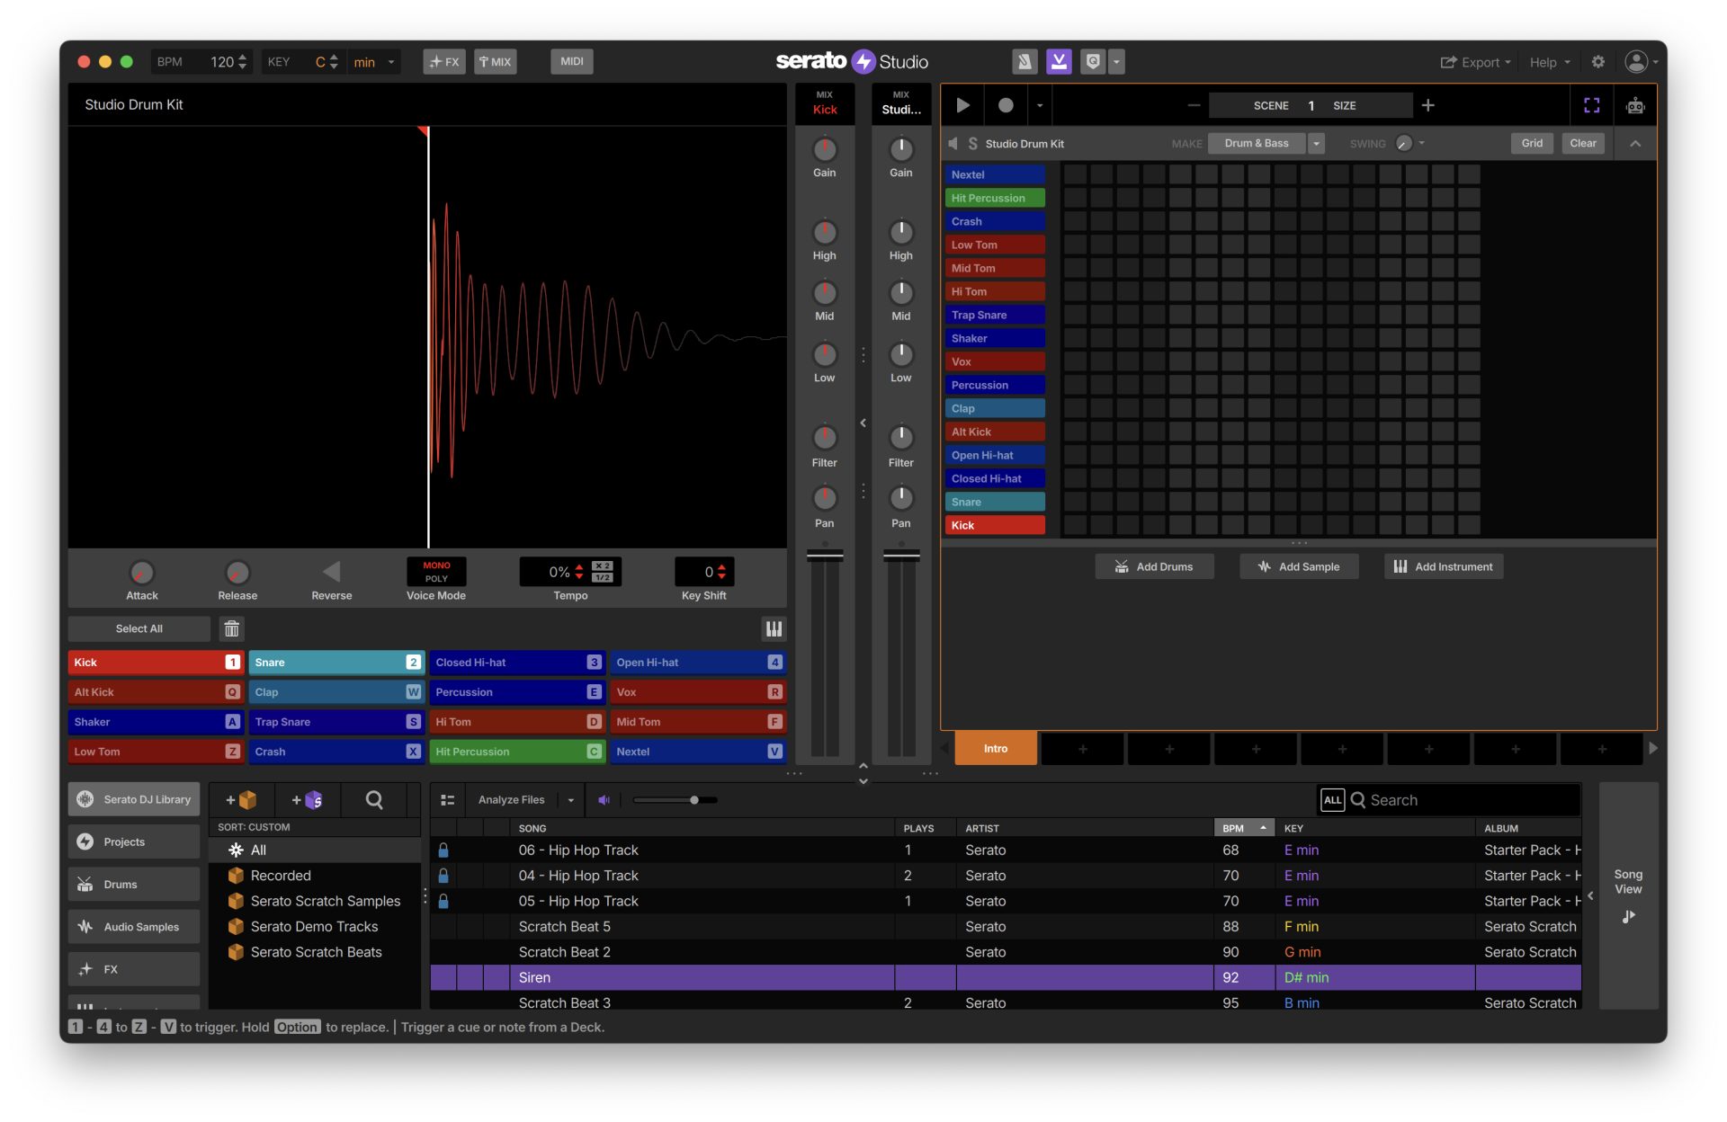Click the fullscreen expand icon
This screenshot has height=1122, width=1727.
pyautogui.click(x=1591, y=106)
